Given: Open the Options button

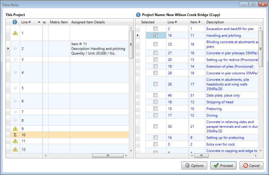Looking at the screenshot, I should [x=194, y=165].
